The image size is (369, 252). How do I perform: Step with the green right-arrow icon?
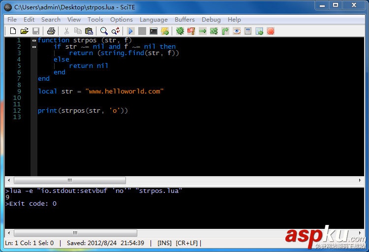pos(203,31)
